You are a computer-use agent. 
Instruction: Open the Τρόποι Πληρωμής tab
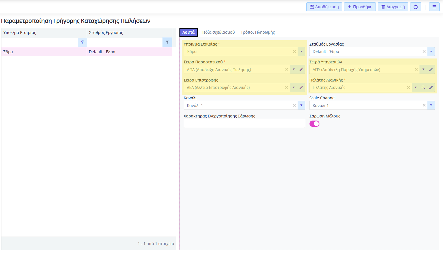click(x=258, y=32)
